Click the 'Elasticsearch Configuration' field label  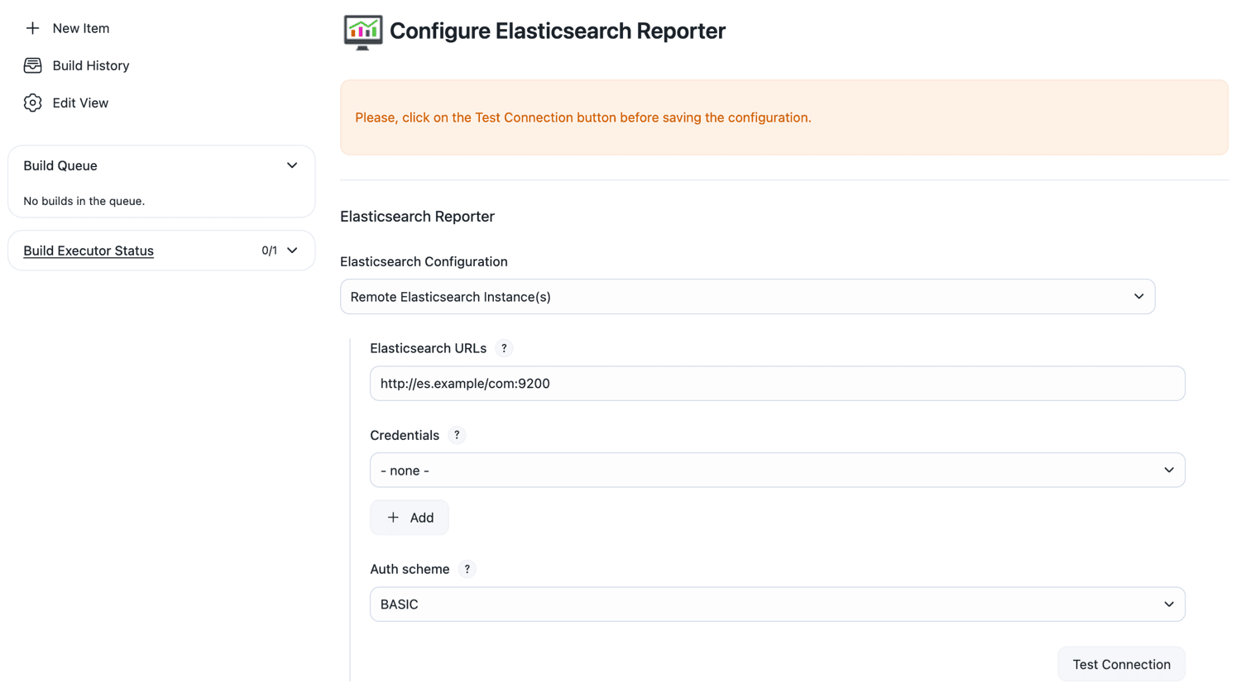click(x=424, y=261)
